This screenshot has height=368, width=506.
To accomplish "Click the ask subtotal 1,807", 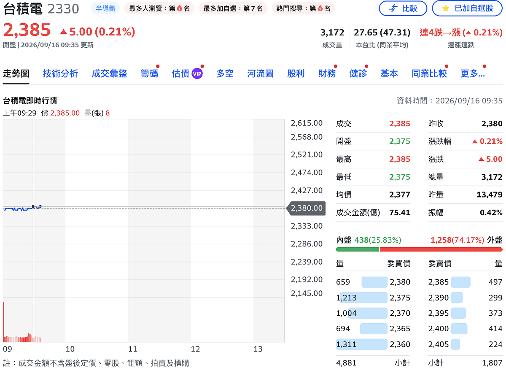I will (492, 363).
